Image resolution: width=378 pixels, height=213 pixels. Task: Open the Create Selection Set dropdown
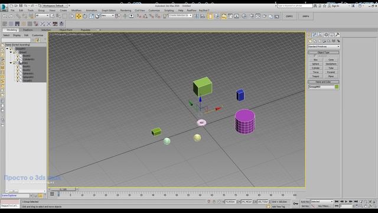pos(180,15)
